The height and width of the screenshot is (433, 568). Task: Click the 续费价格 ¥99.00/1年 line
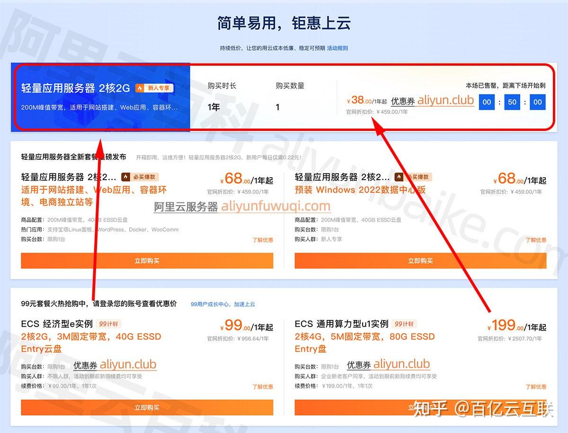tap(59, 386)
